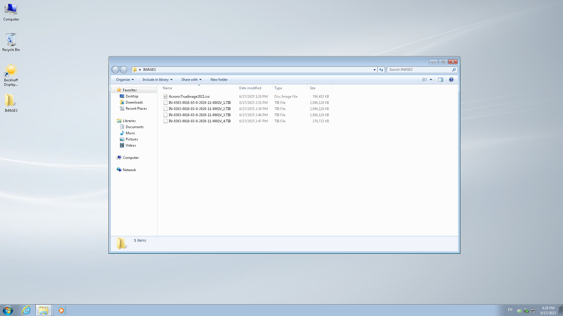Click the Search IMAGES input field
Viewport: 563px width, 316px height.
(419, 70)
